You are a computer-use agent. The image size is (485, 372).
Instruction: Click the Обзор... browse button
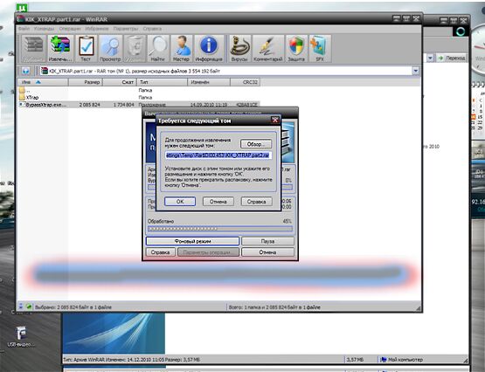[x=256, y=144]
